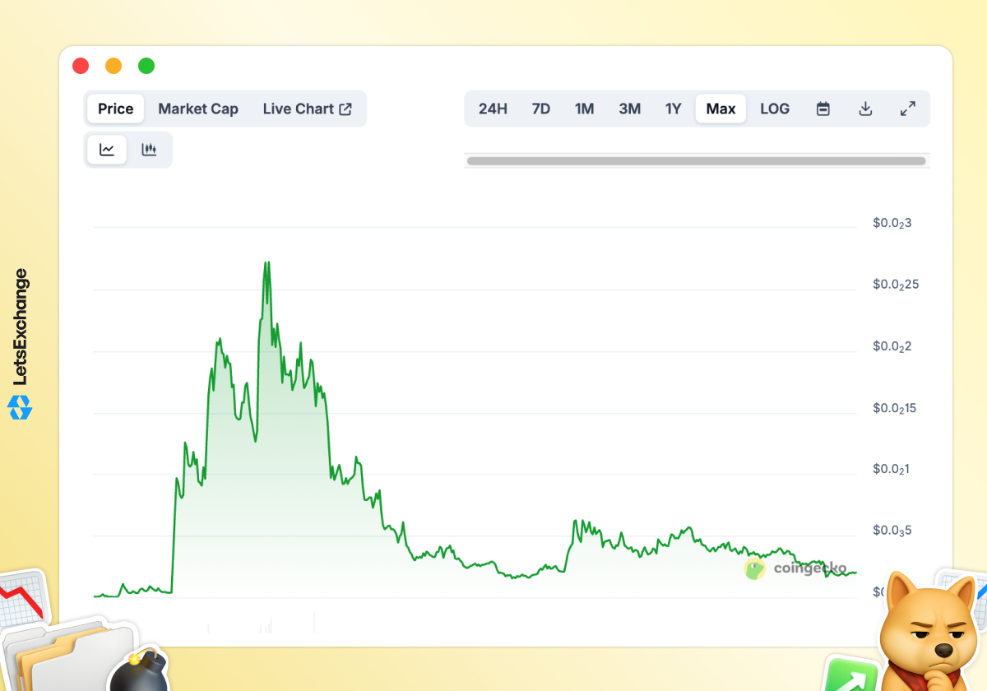
Task: Click the download chart icon
Action: click(865, 109)
